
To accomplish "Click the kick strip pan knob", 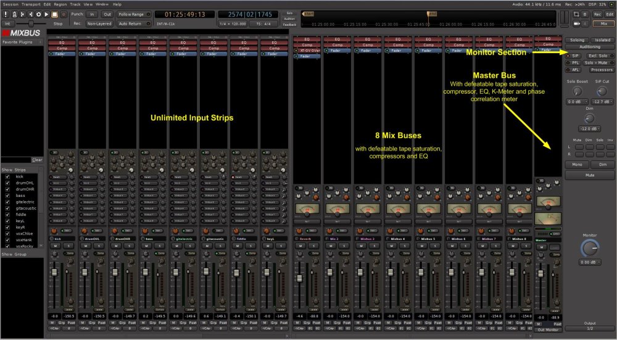I will tap(54, 231).
